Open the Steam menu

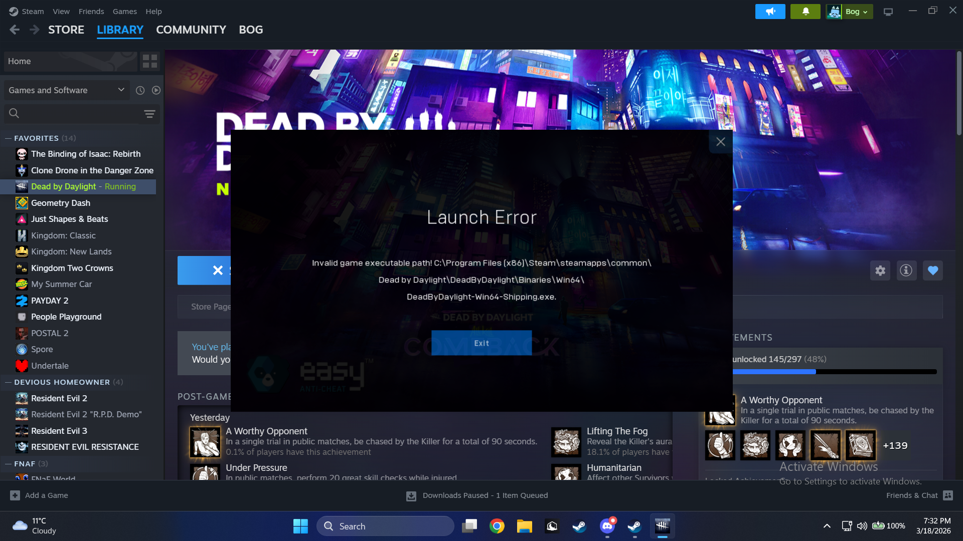tap(33, 11)
